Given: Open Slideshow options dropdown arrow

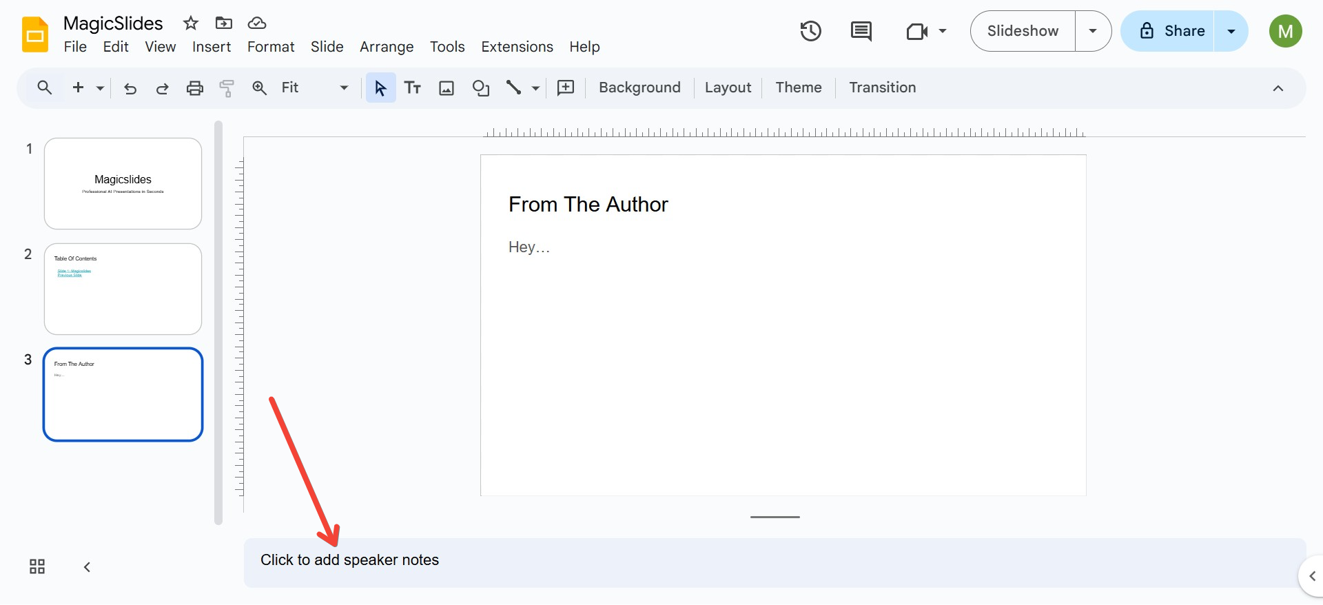Looking at the screenshot, I should pyautogui.click(x=1093, y=31).
